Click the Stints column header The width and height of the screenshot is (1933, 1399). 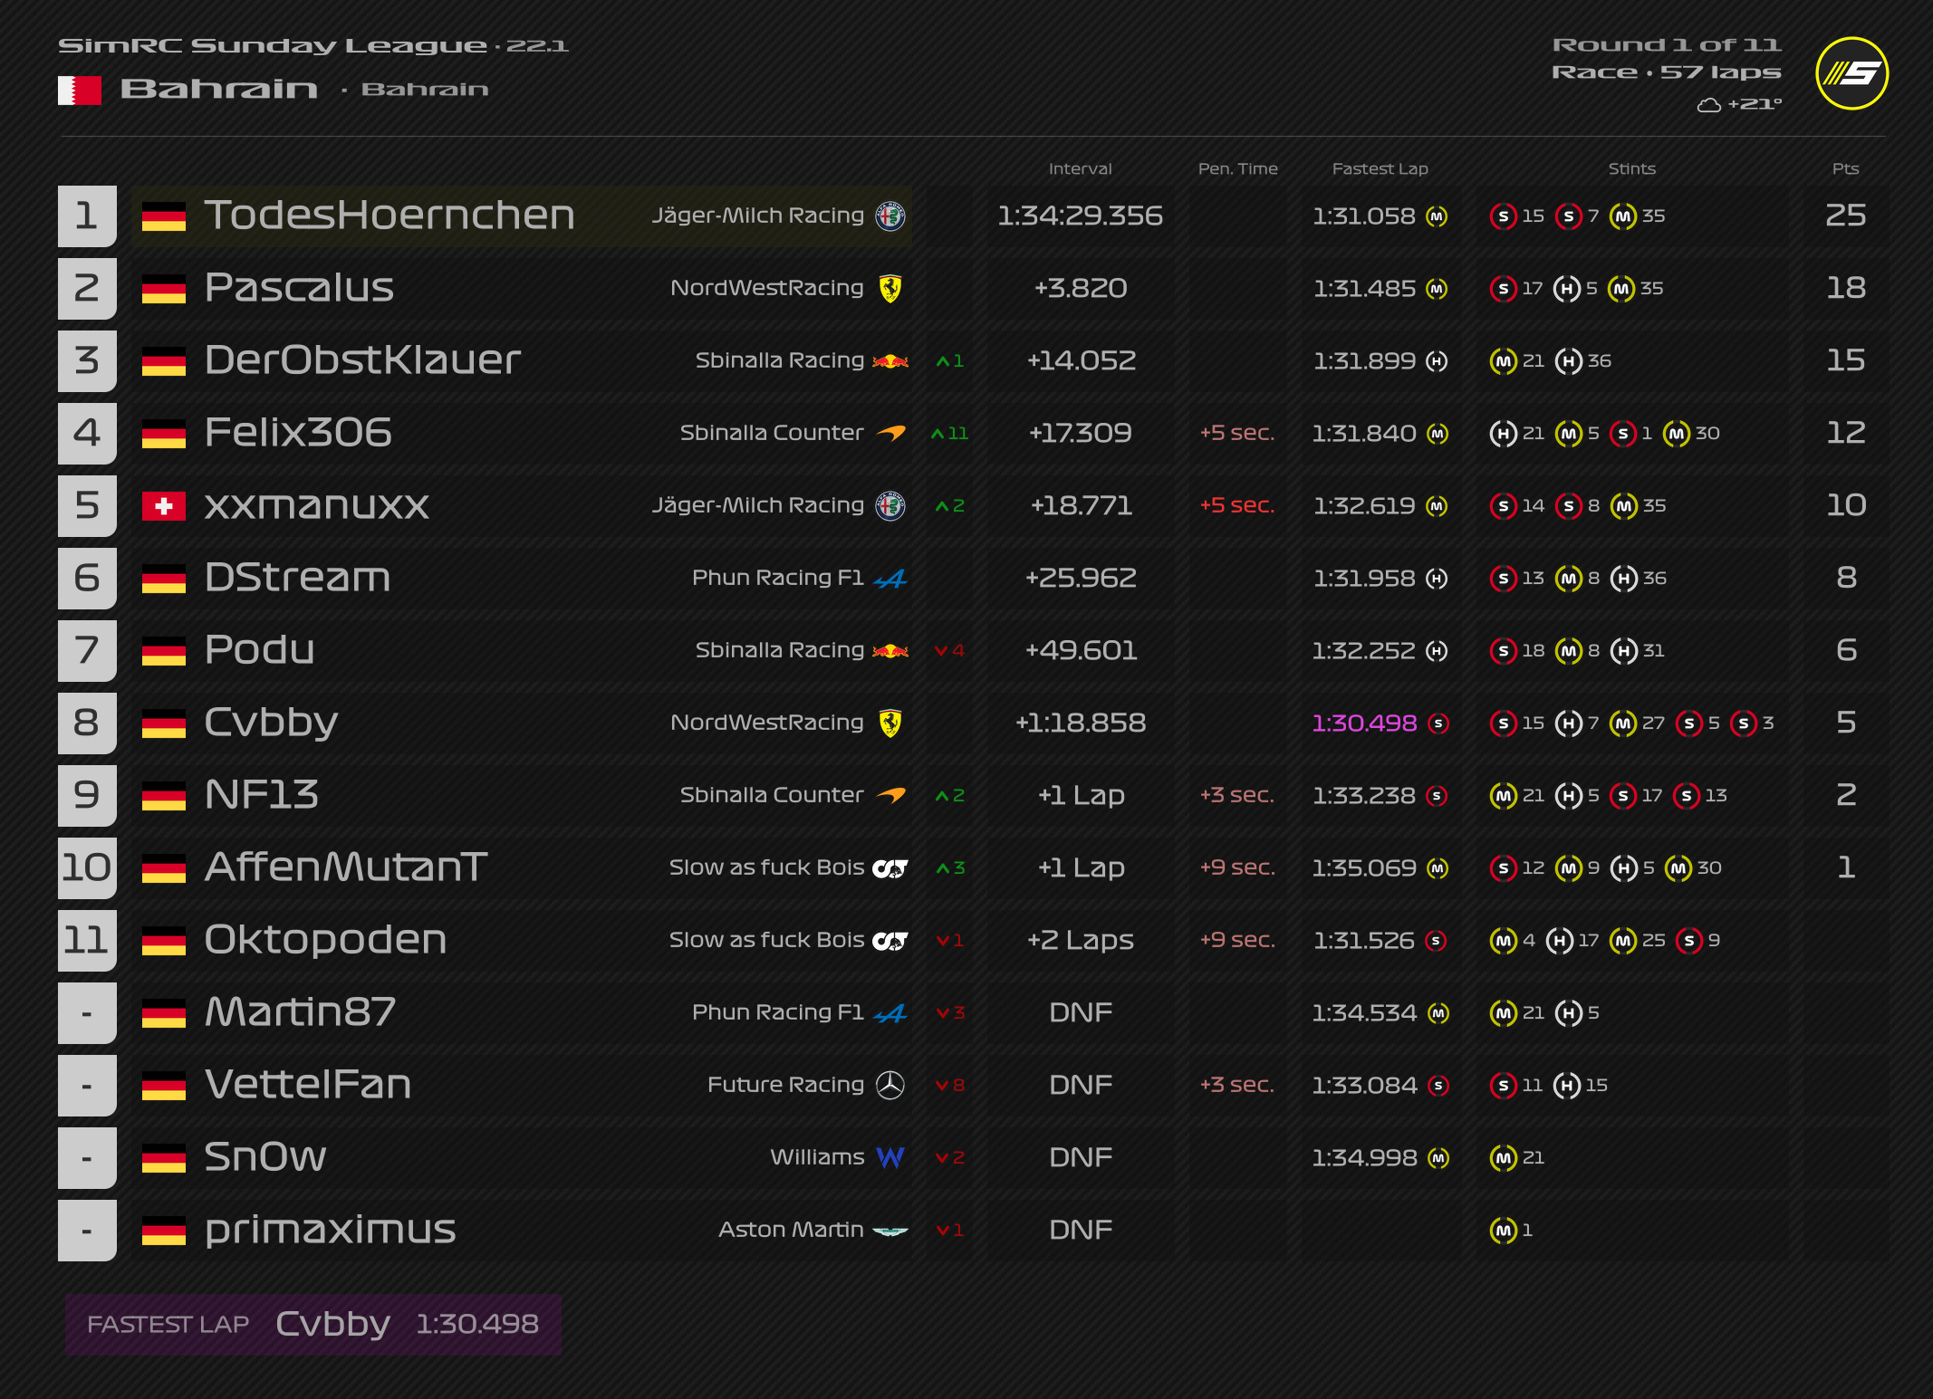(x=1631, y=168)
